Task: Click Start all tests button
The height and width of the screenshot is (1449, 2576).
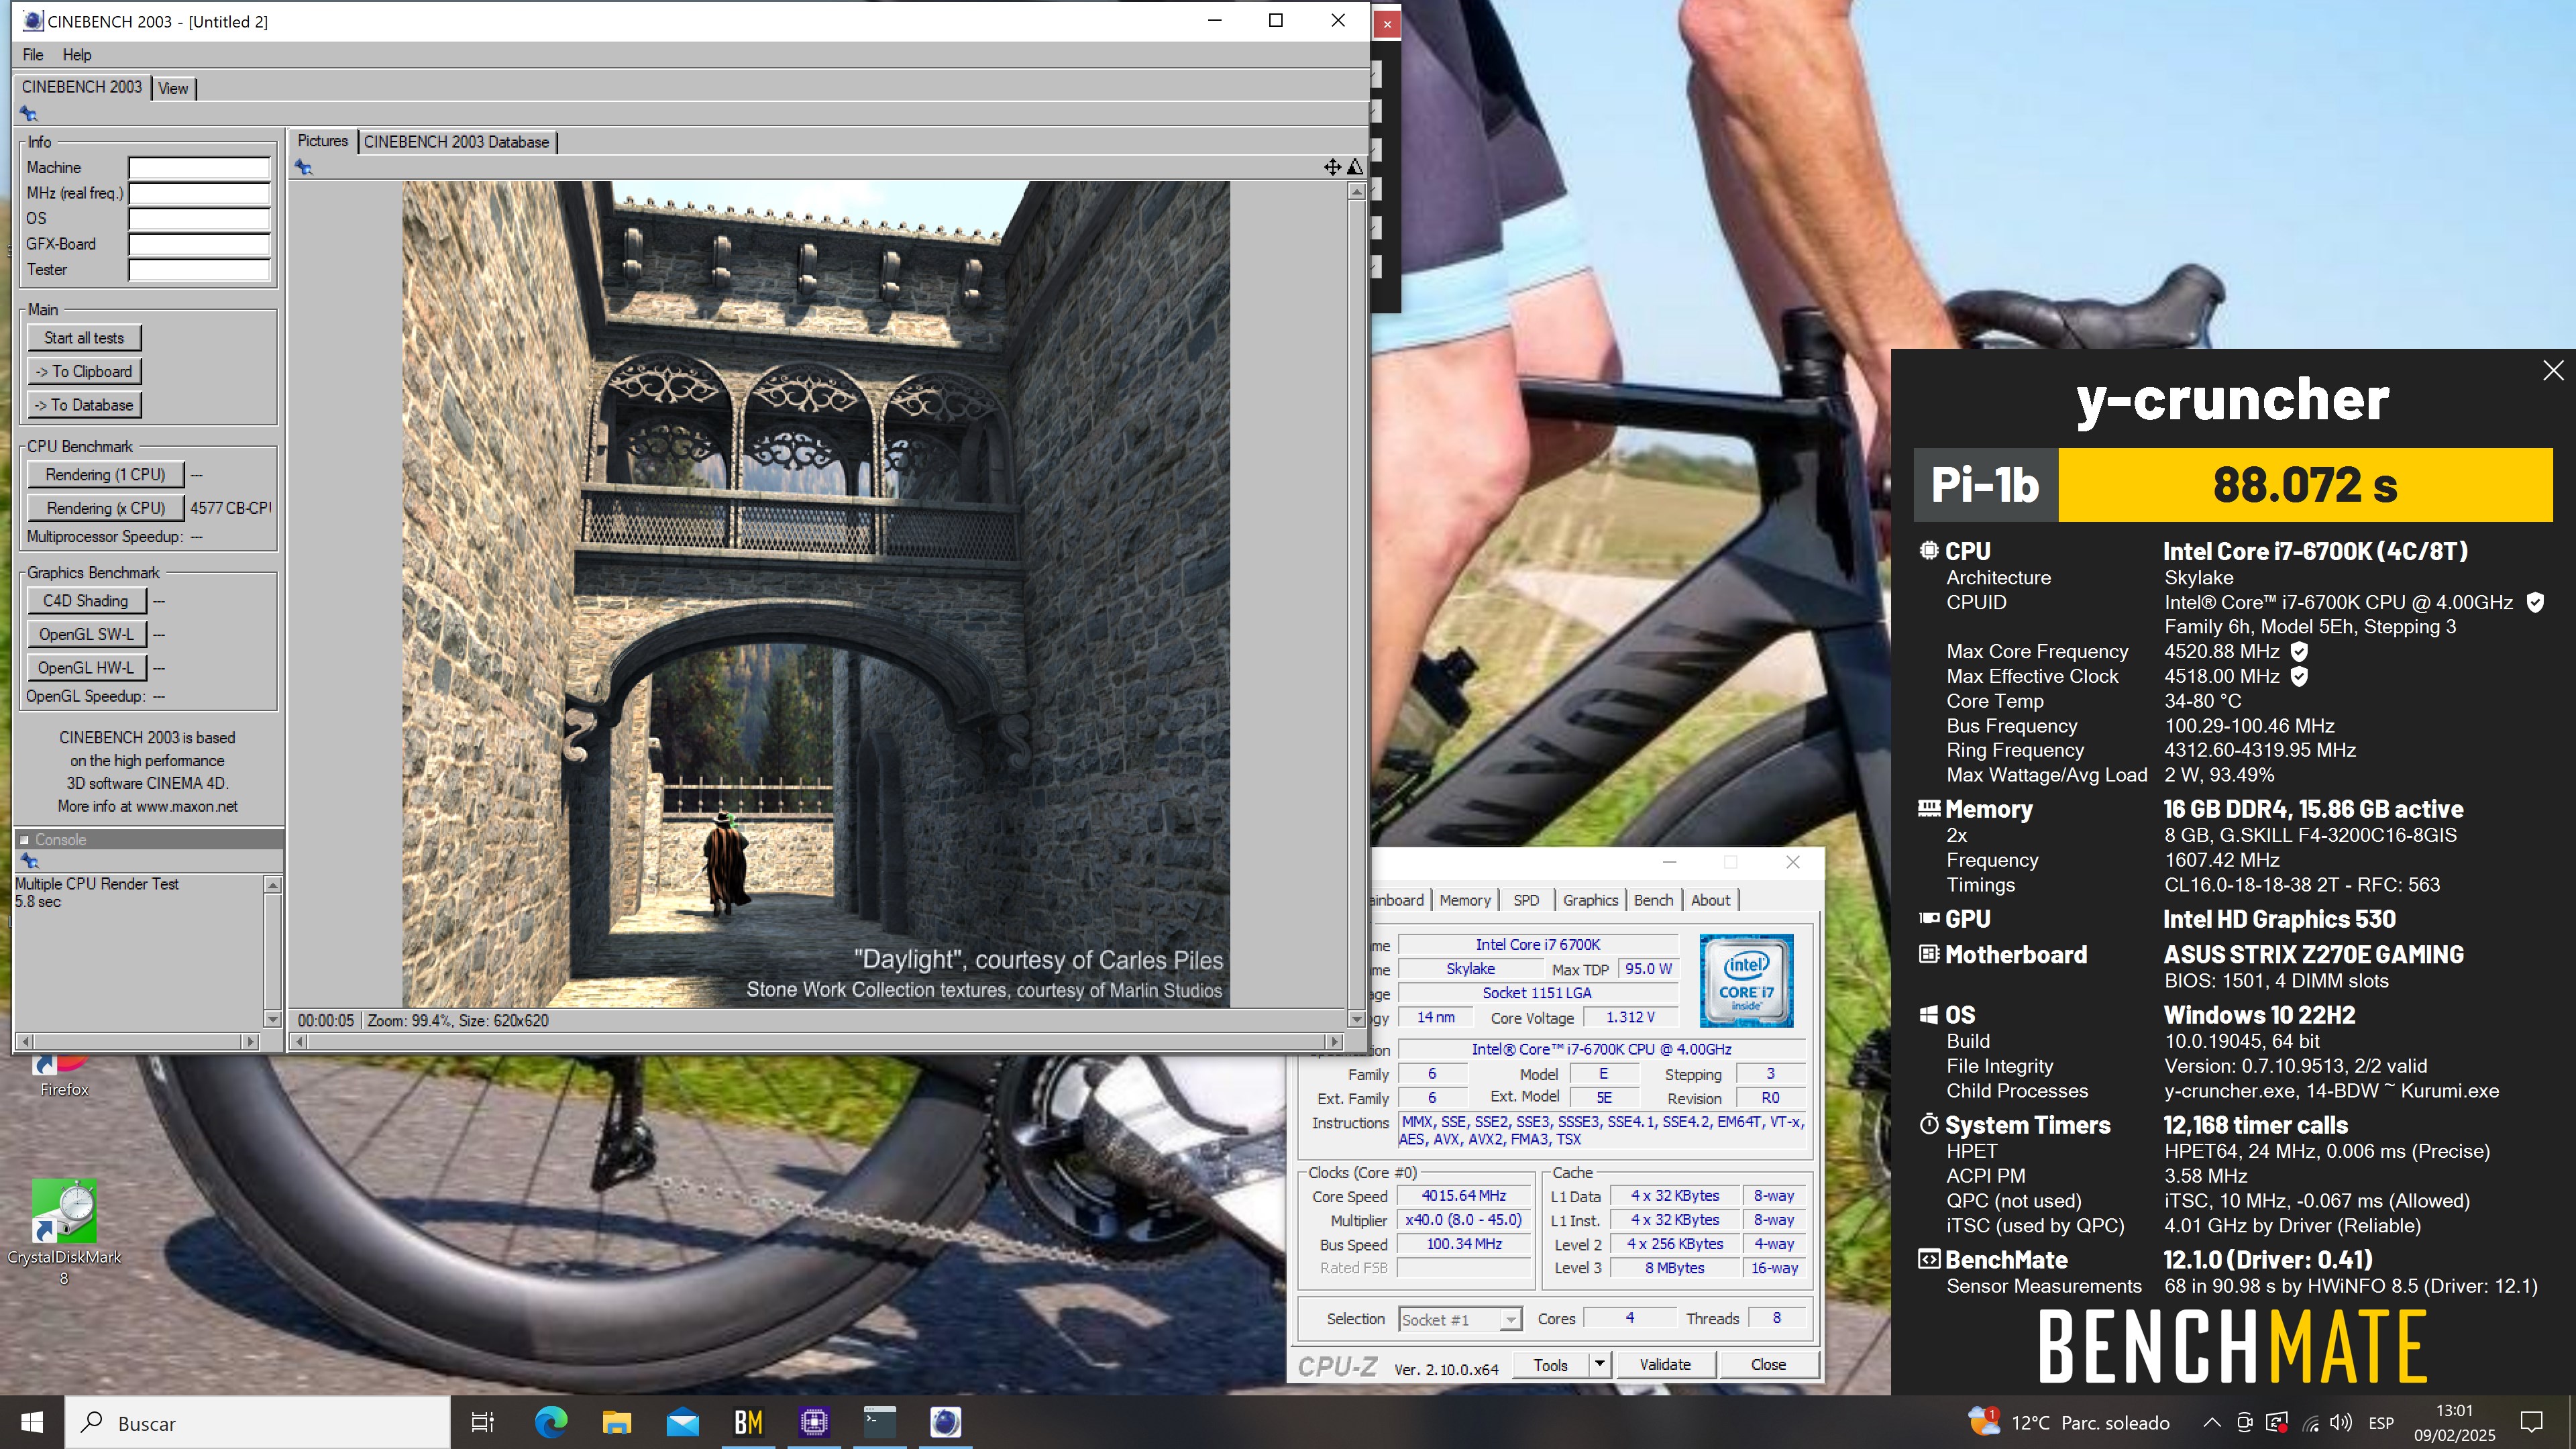Action: pos(84,338)
